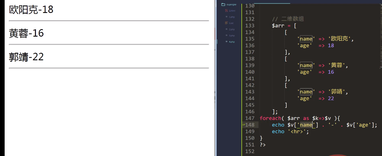Viewport: 382px width, 156px height.
Task: Open the ouyangke folder icon in sidebar
Action: click(223, 5)
